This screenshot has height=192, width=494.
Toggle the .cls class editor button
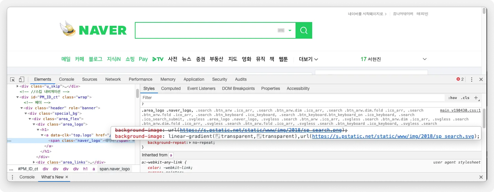point(465,98)
